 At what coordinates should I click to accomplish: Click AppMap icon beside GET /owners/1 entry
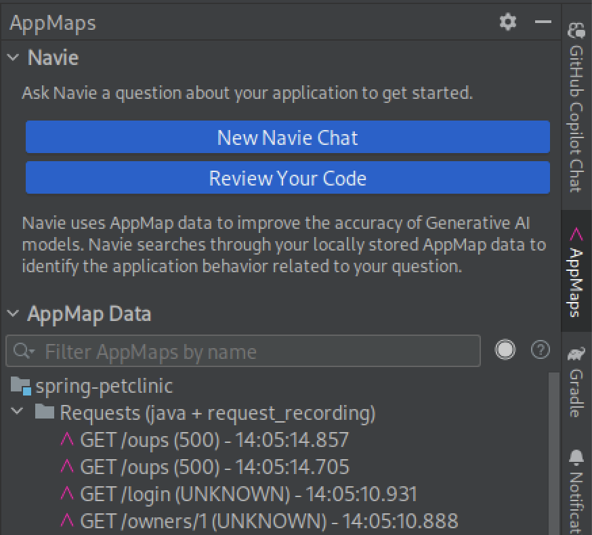pyautogui.click(x=67, y=521)
